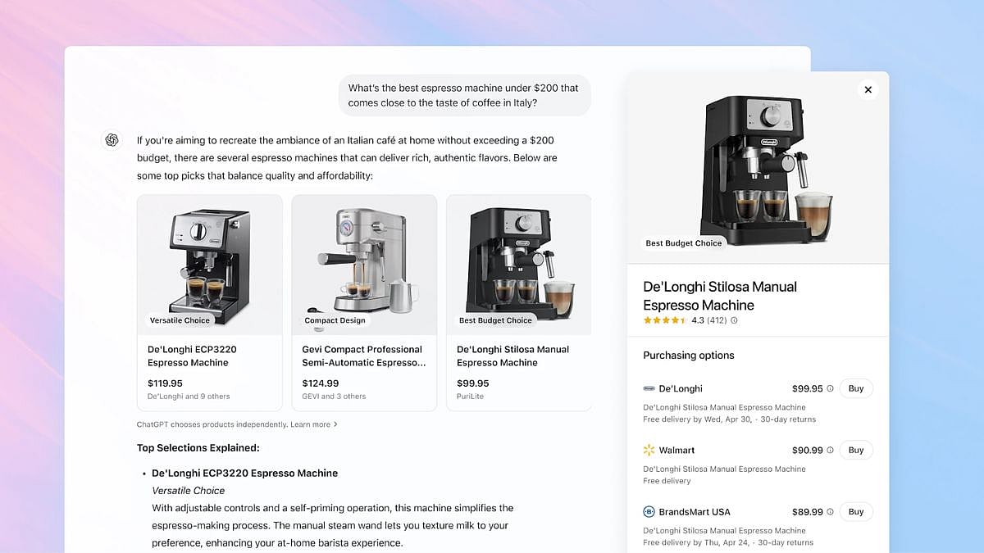The width and height of the screenshot is (984, 553).
Task: Select the De'Longhi Stilosa Manual product card
Action: coord(518,302)
